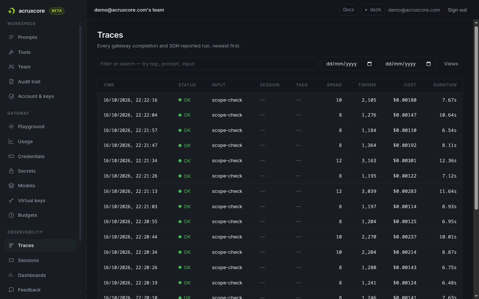479x299 pixels.
Task: Click the COST column header
Action: [x=410, y=85]
